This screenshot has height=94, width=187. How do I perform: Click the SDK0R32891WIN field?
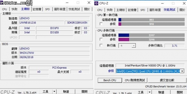tap(77, 23)
